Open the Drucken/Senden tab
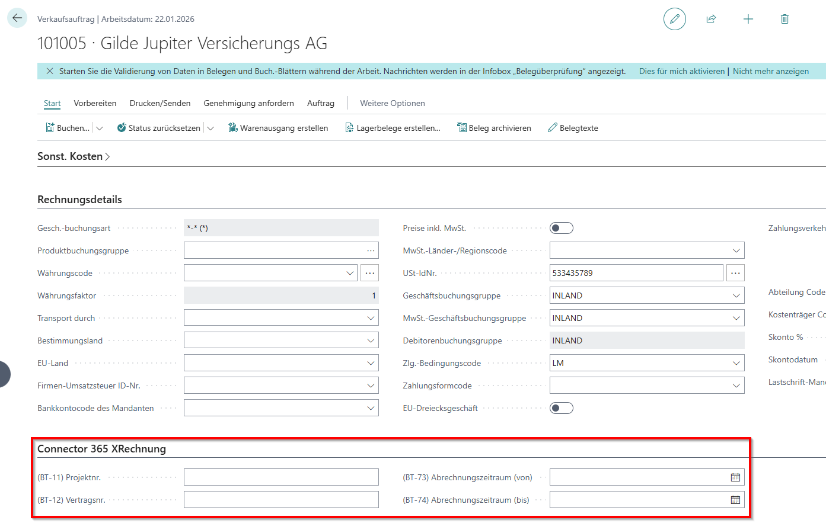 [160, 103]
